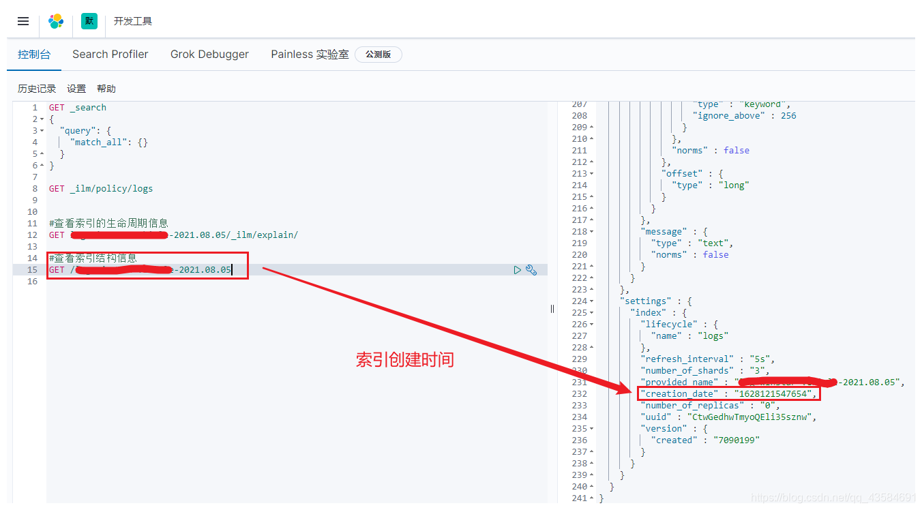Click "name" : "logs" in output
This screenshot has height=510, width=922.
coord(689,336)
